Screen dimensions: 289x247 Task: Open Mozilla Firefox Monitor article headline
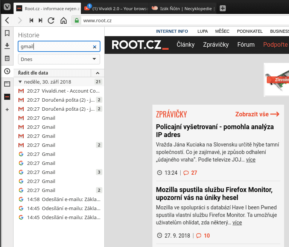214,194
